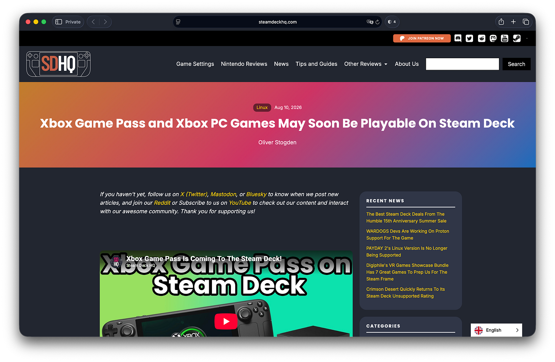Open Crimson Desert Unsupported Rating article
The image size is (555, 362).
point(406,293)
